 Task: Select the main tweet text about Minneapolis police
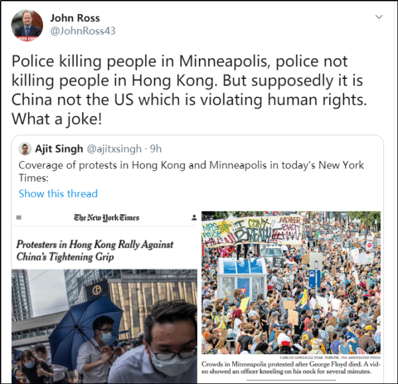(x=189, y=90)
